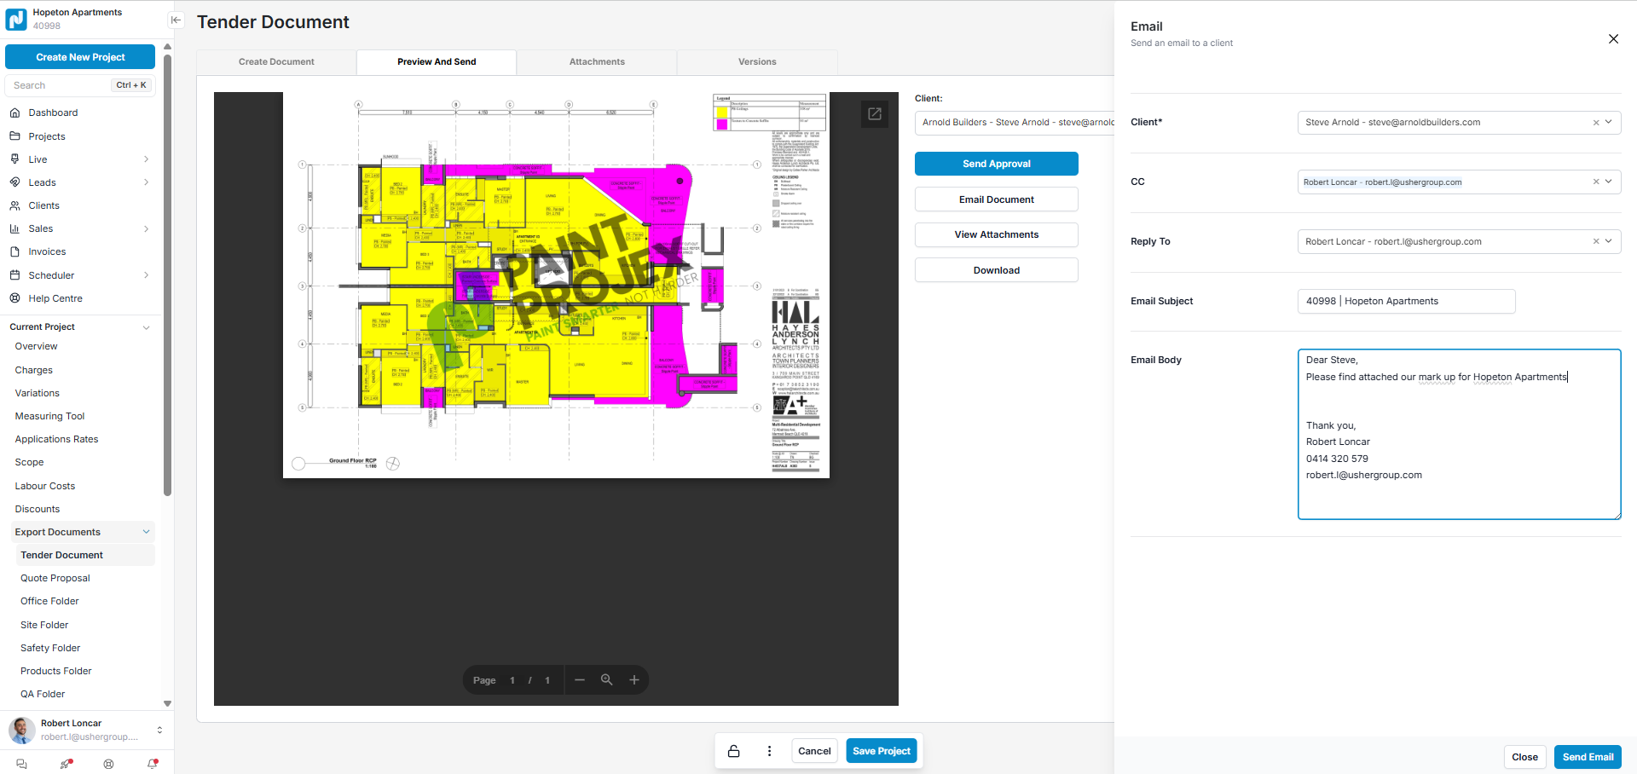
Task: Zoom out of the document preview
Action: [580, 680]
